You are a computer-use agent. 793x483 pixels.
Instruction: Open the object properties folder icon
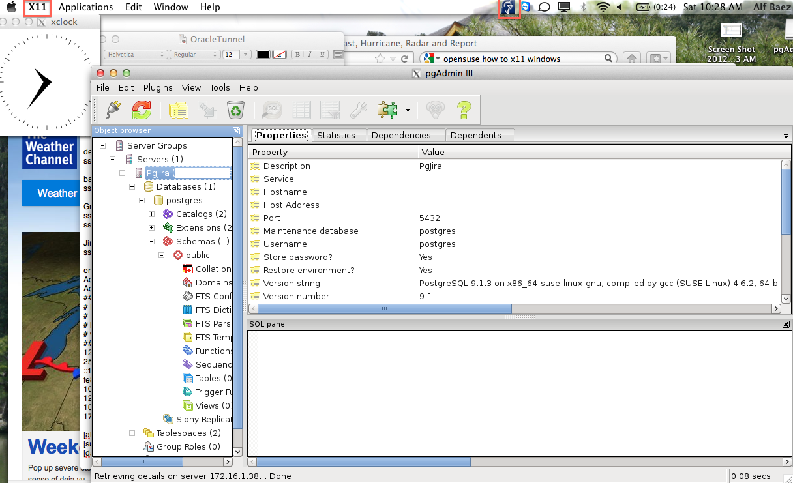pos(179,110)
